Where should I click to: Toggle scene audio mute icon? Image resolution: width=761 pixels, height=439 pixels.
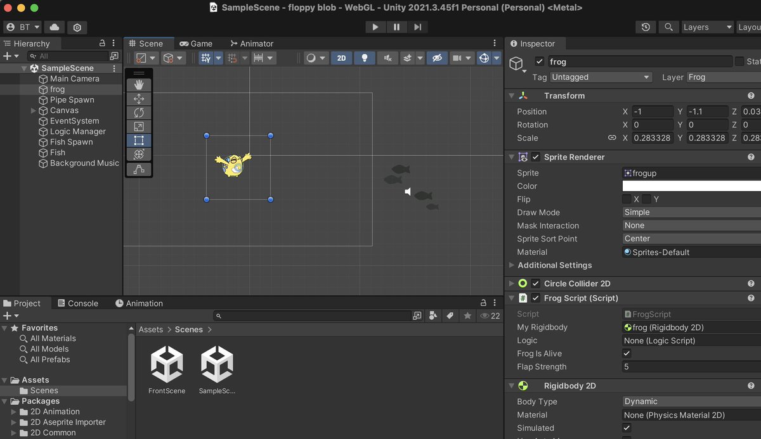point(387,58)
